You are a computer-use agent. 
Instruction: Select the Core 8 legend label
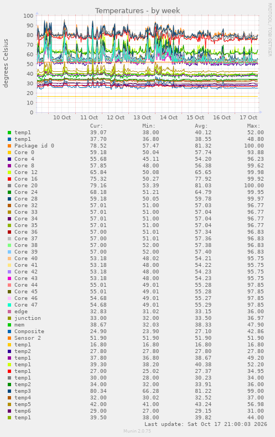click(24, 166)
